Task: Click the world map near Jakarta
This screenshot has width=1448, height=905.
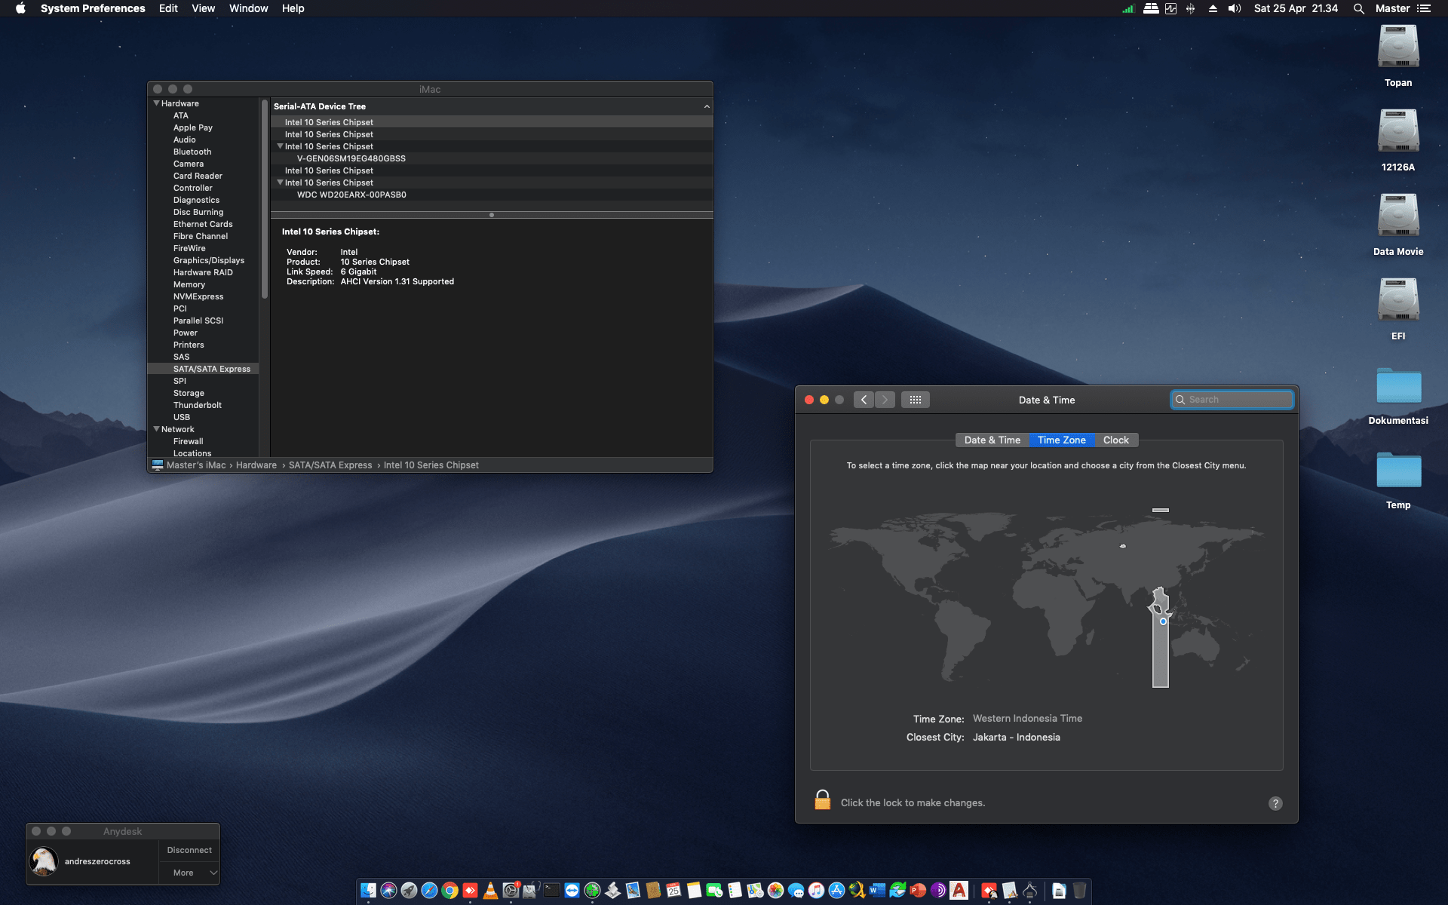Action: click(1163, 621)
